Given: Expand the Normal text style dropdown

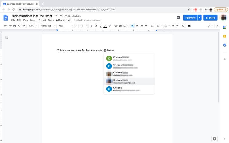Looking at the screenshot, I should (x=48, y=26).
